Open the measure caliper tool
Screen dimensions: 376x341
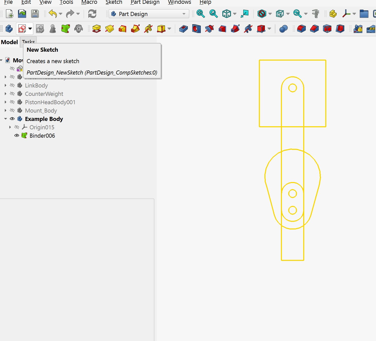[x=316, y=14]
